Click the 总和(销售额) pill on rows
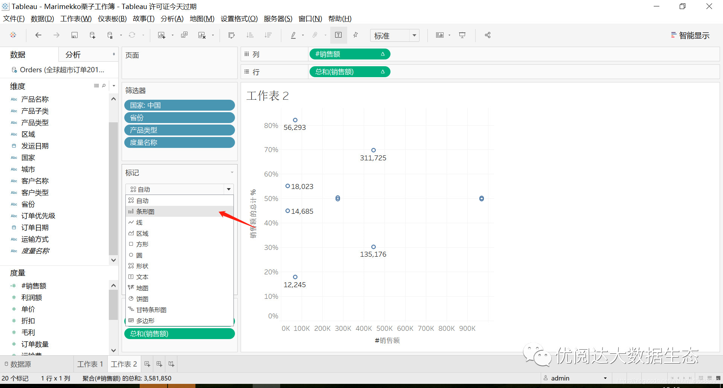This screenshot has height=388, width=723. pos(350,72)
